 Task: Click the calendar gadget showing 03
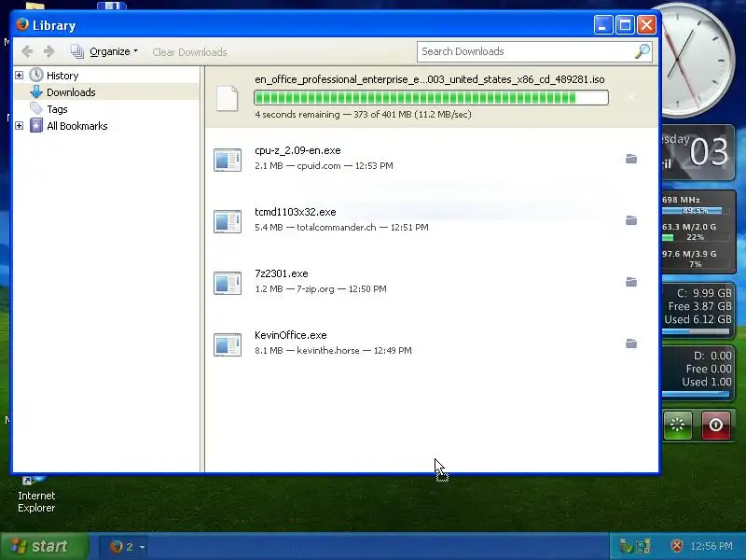698,152
